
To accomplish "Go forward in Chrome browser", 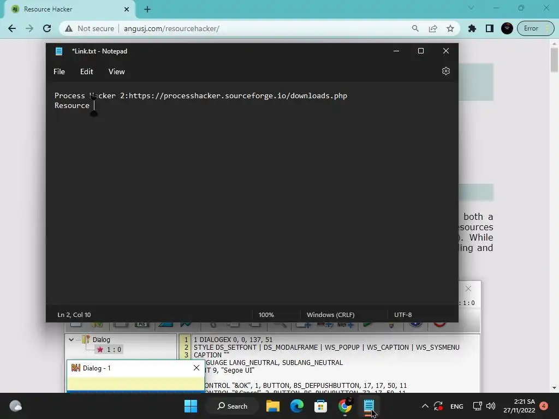I will tap(29, 28).
